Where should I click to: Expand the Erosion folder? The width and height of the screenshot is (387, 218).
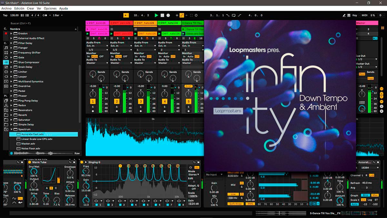pos(11,34)
